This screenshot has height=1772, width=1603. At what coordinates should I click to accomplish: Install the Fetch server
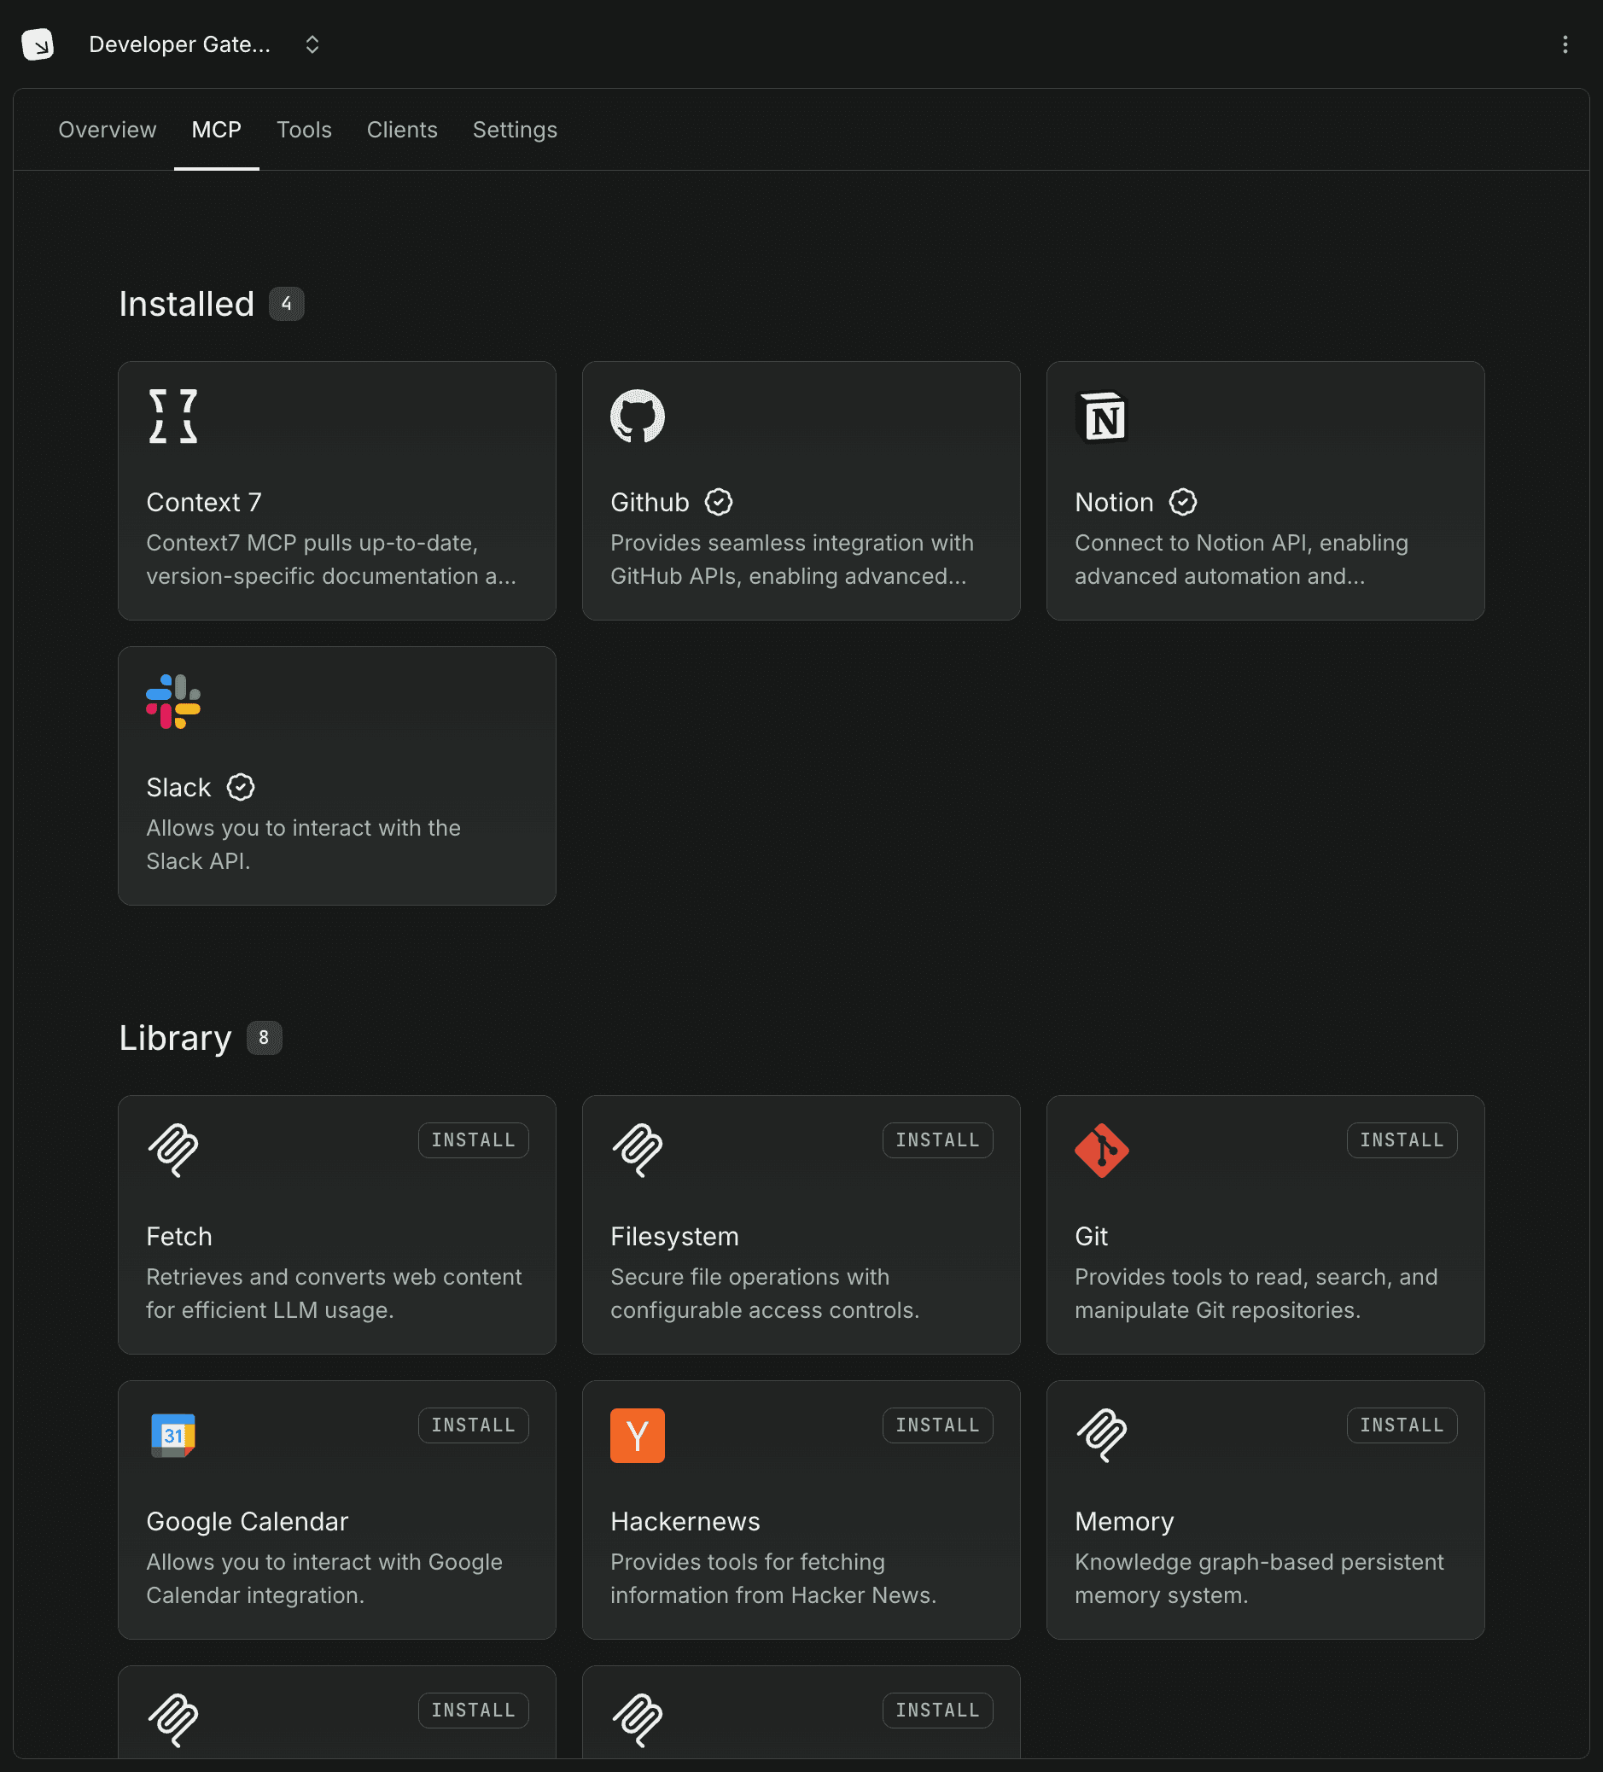[473, 1140]
